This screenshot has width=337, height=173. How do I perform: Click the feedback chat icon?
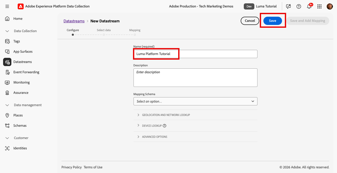tap(288, 6)
